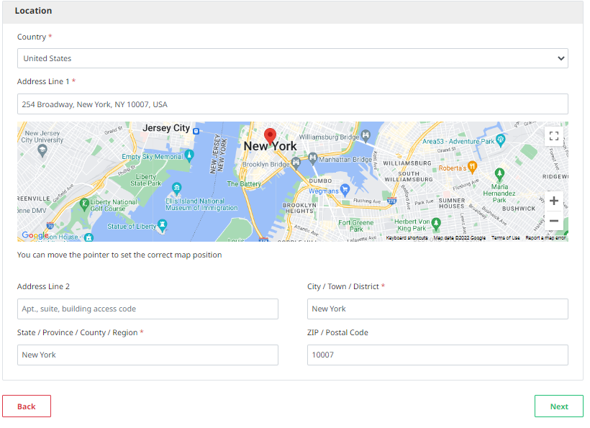Screen dimensions: 590x428
Task: Open the Country dropdown
Action: 292,58
